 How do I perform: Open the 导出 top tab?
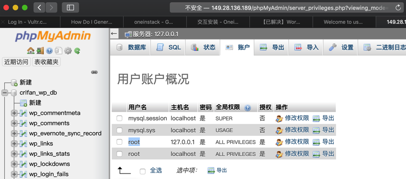click(x=271, y=47)
